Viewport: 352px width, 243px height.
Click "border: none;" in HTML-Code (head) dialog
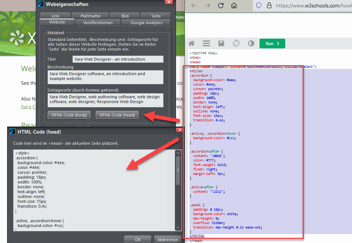click(31, 187)
